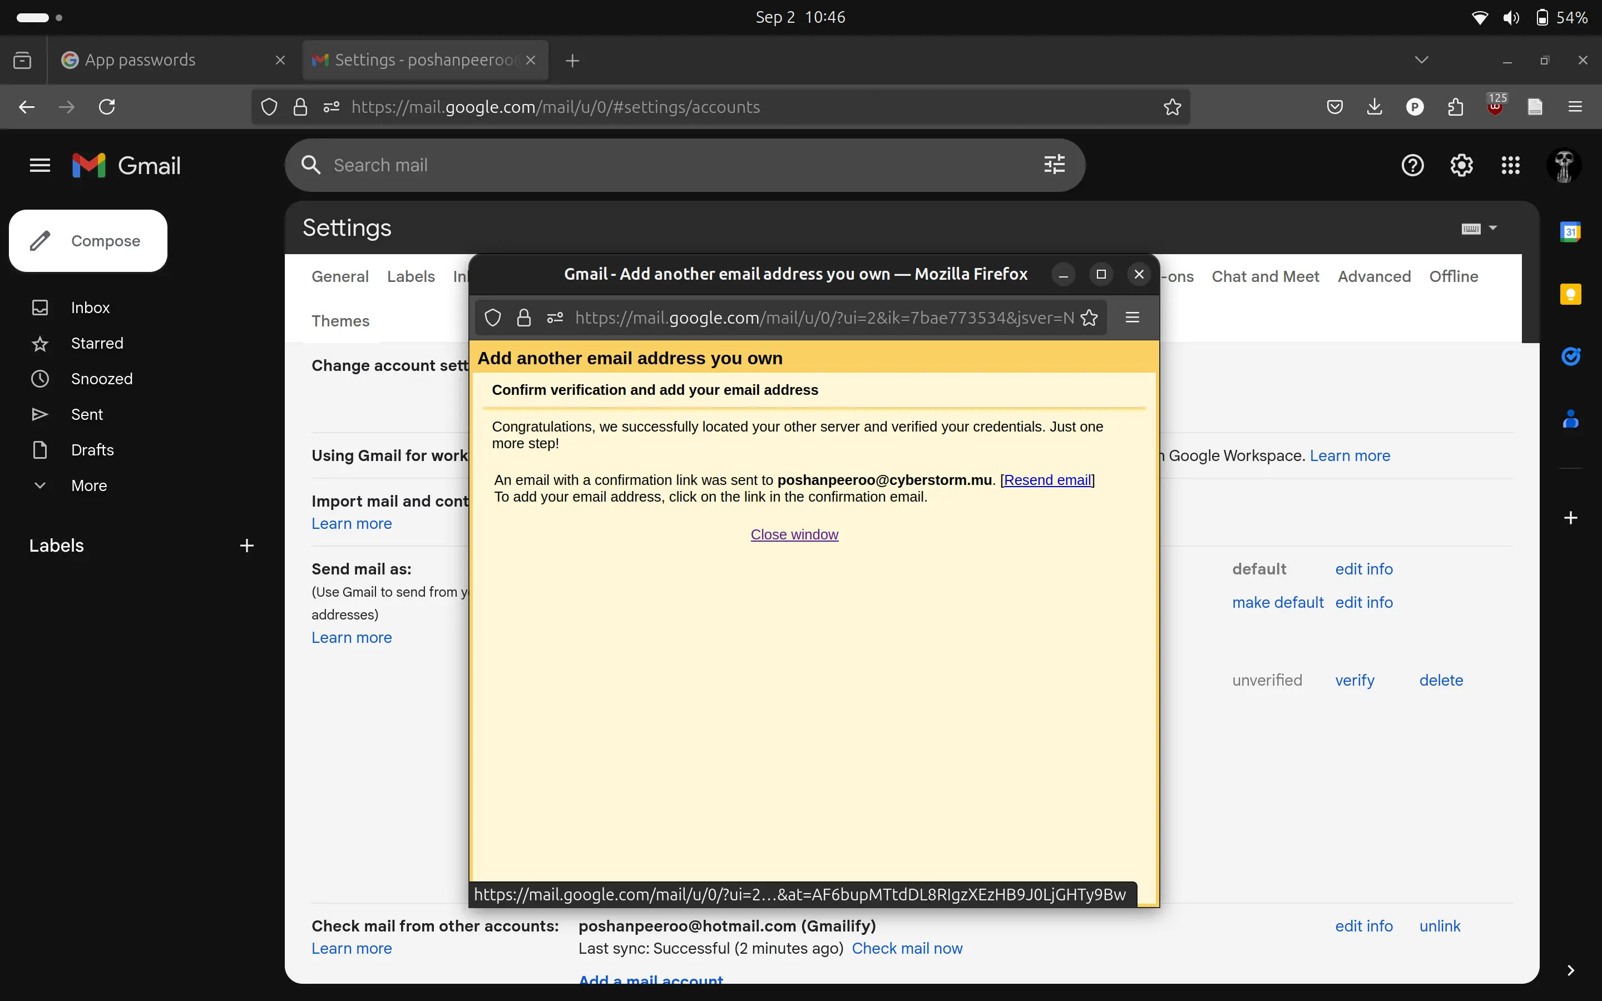The height and width of the screenshot is (1001, 1602).
Task: Open Google Tasks side panel icon
Action: [x=1570, y=356]
